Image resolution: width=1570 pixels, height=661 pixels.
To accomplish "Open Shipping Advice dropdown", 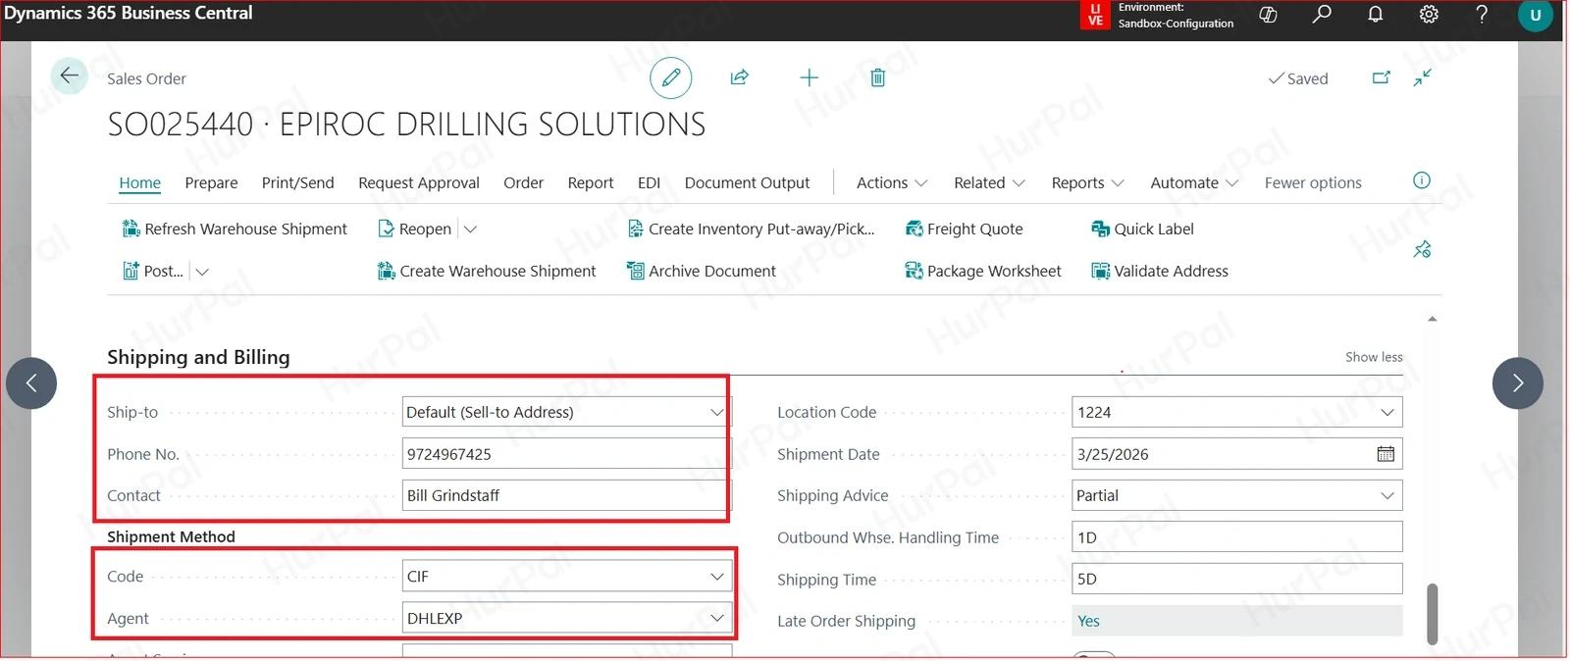I will (x=1387, y=495).
